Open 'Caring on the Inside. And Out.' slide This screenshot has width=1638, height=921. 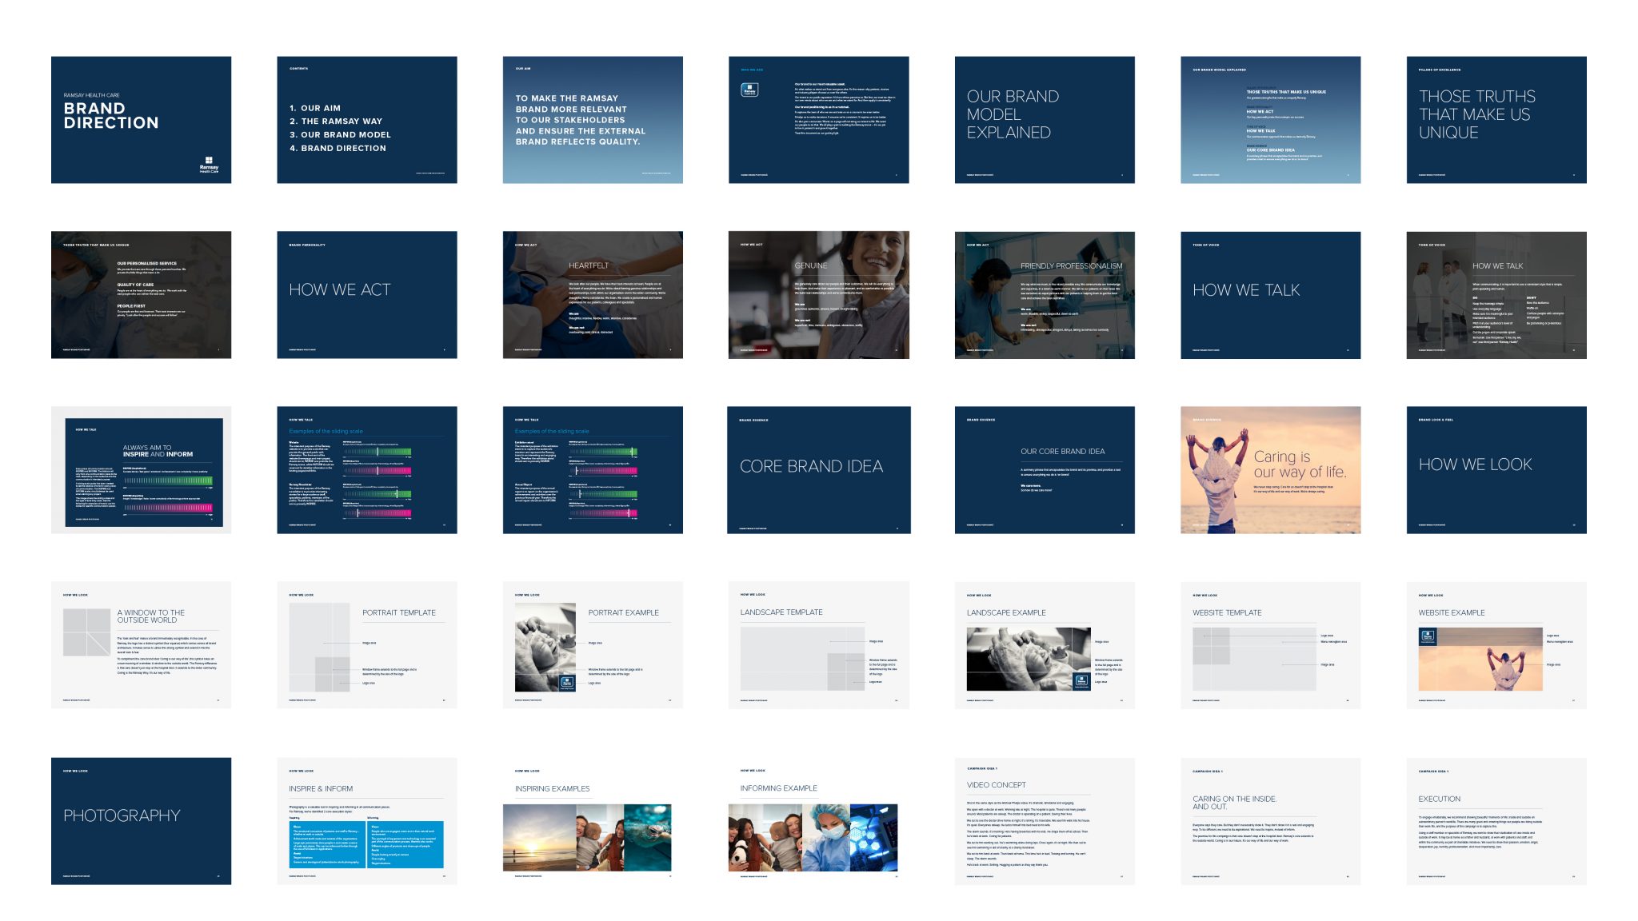1270,821
